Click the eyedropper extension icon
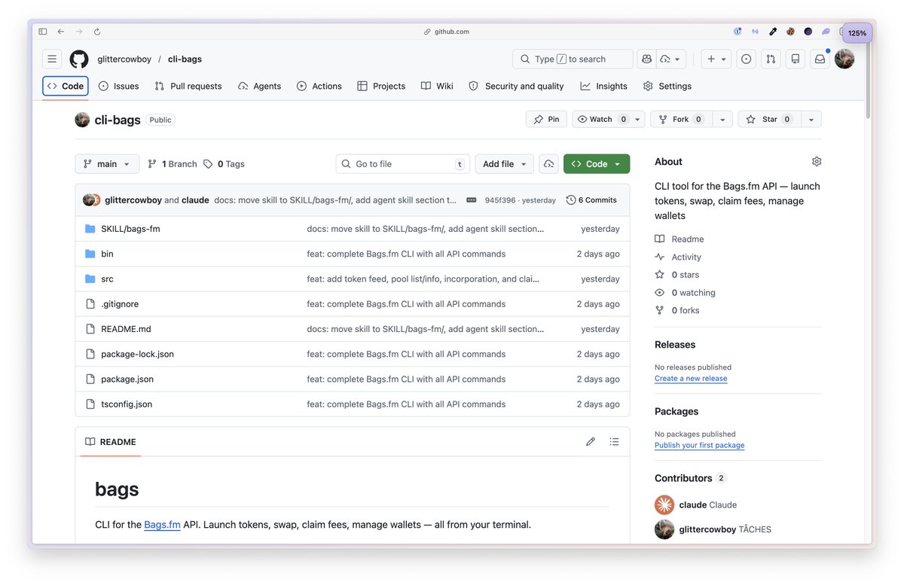 pyautogui.click(x=773, y=32)
